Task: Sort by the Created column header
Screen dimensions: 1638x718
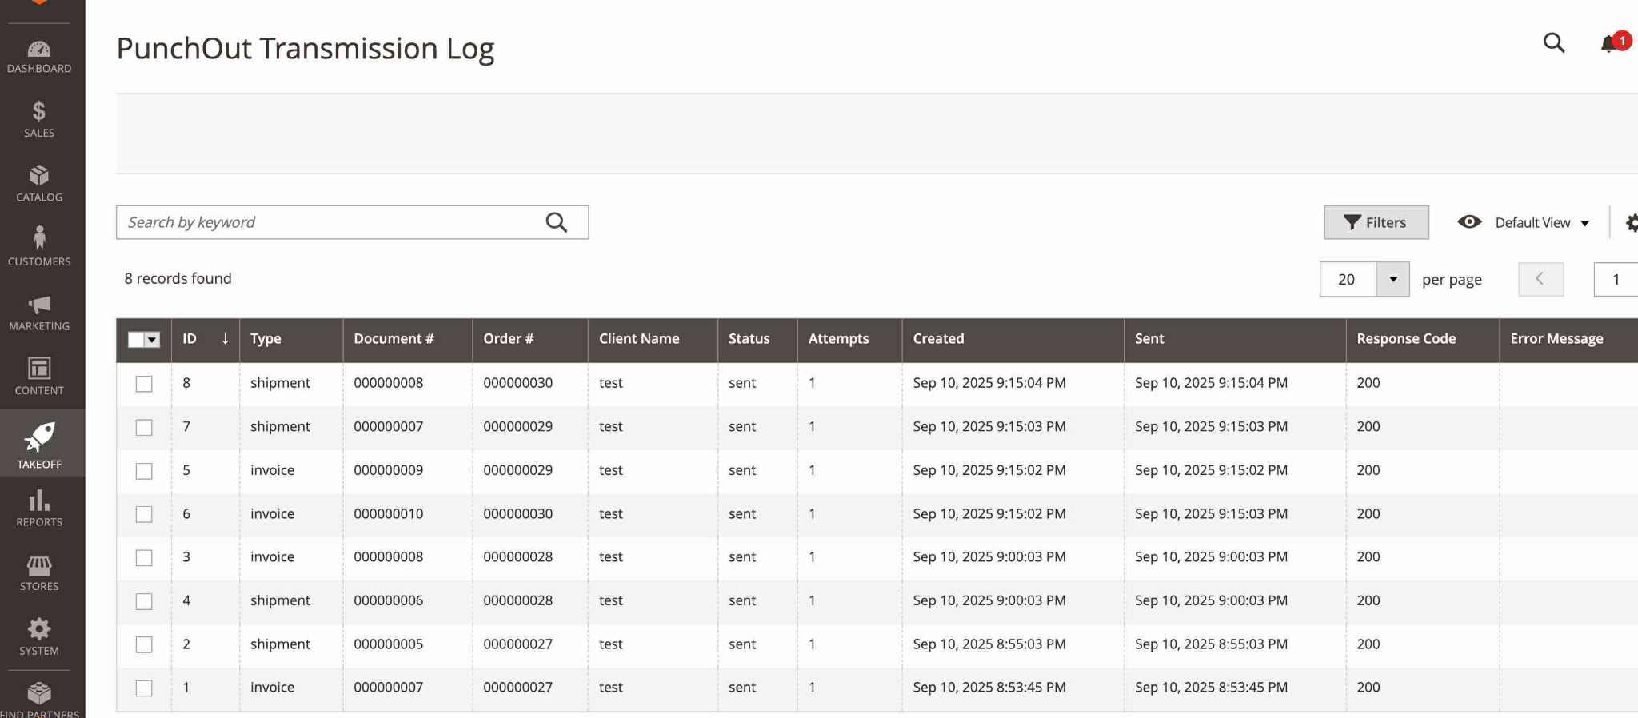Action: click(x=938, y=339)
